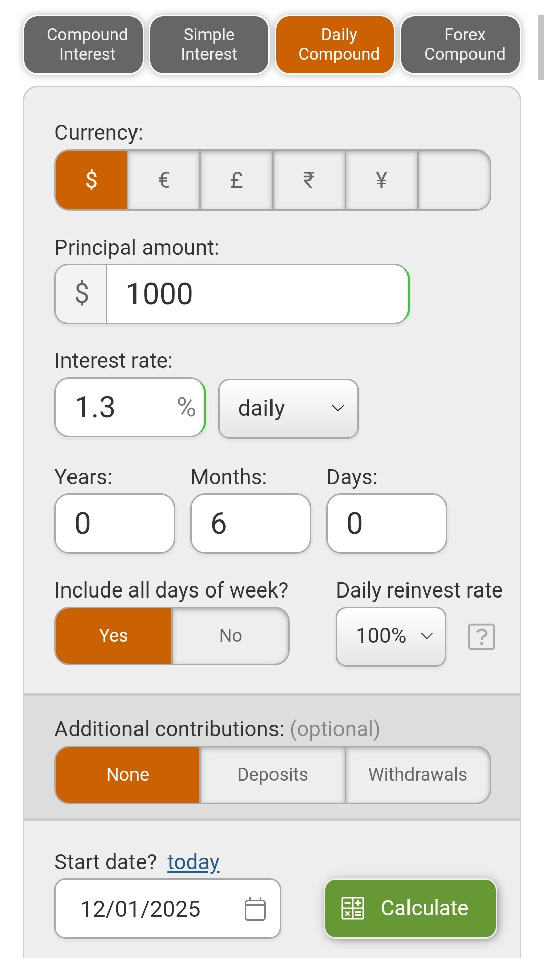Select the rupee currency symbol

point(309,180)
